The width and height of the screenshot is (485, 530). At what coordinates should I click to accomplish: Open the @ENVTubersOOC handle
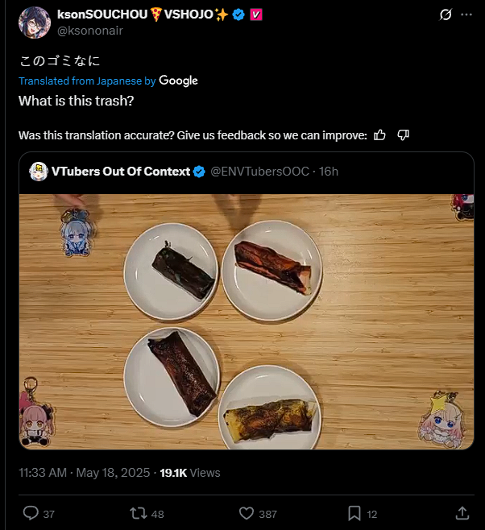pos(259,171)
